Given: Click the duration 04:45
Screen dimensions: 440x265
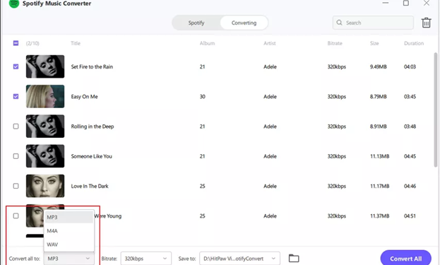Looking at the screenshot, I should point(410,156).
